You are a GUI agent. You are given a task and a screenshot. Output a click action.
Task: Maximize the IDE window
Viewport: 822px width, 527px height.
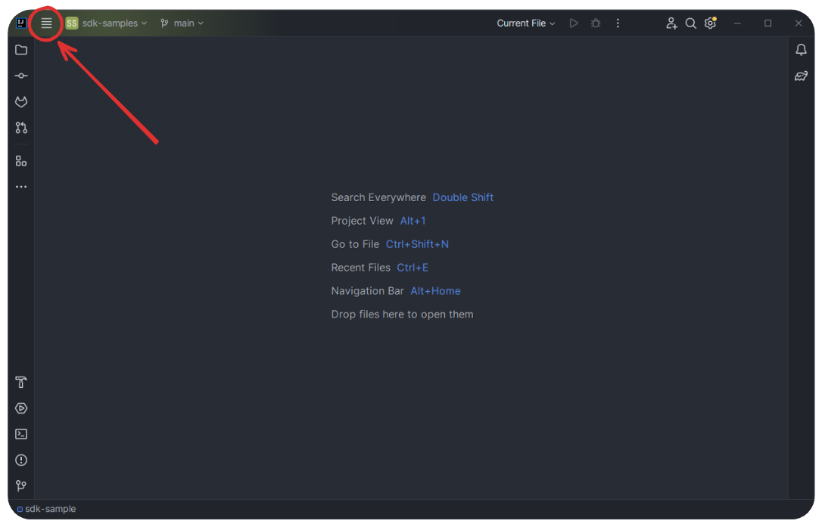768,23
